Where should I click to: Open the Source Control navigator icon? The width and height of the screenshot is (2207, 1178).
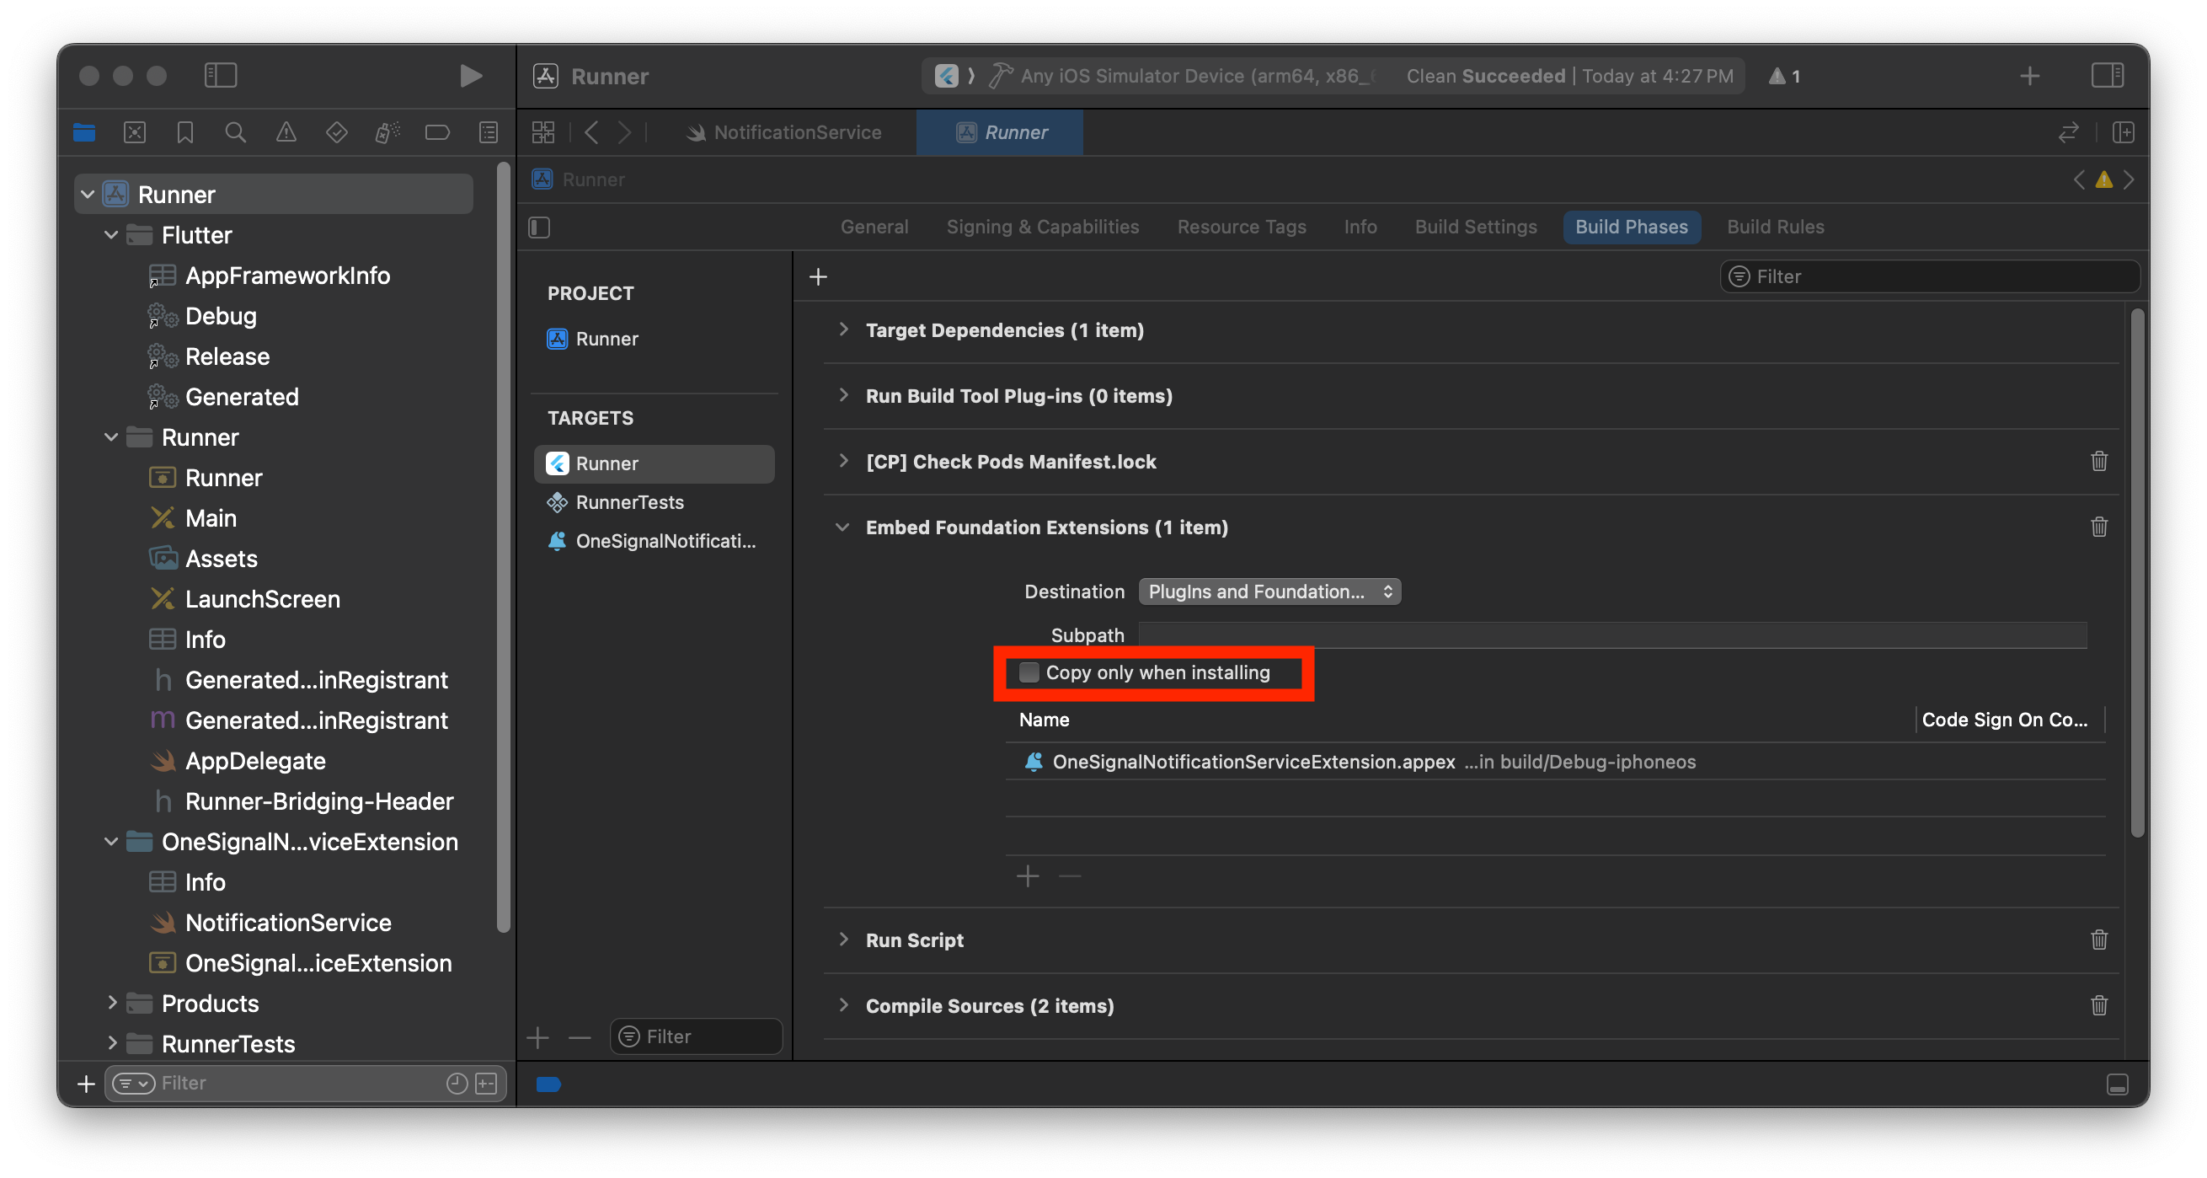coord(135,132)
